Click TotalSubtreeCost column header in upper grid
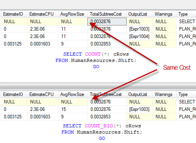The width and height of the screenshot is (196, 143). (107, 14)
